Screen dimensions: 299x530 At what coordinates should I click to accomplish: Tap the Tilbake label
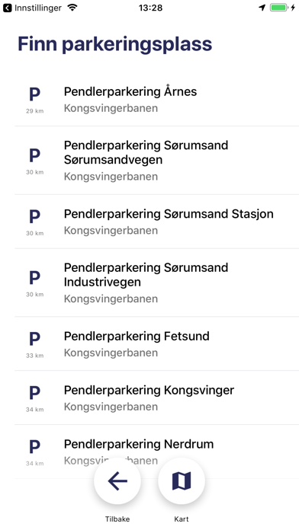point(117,519)
